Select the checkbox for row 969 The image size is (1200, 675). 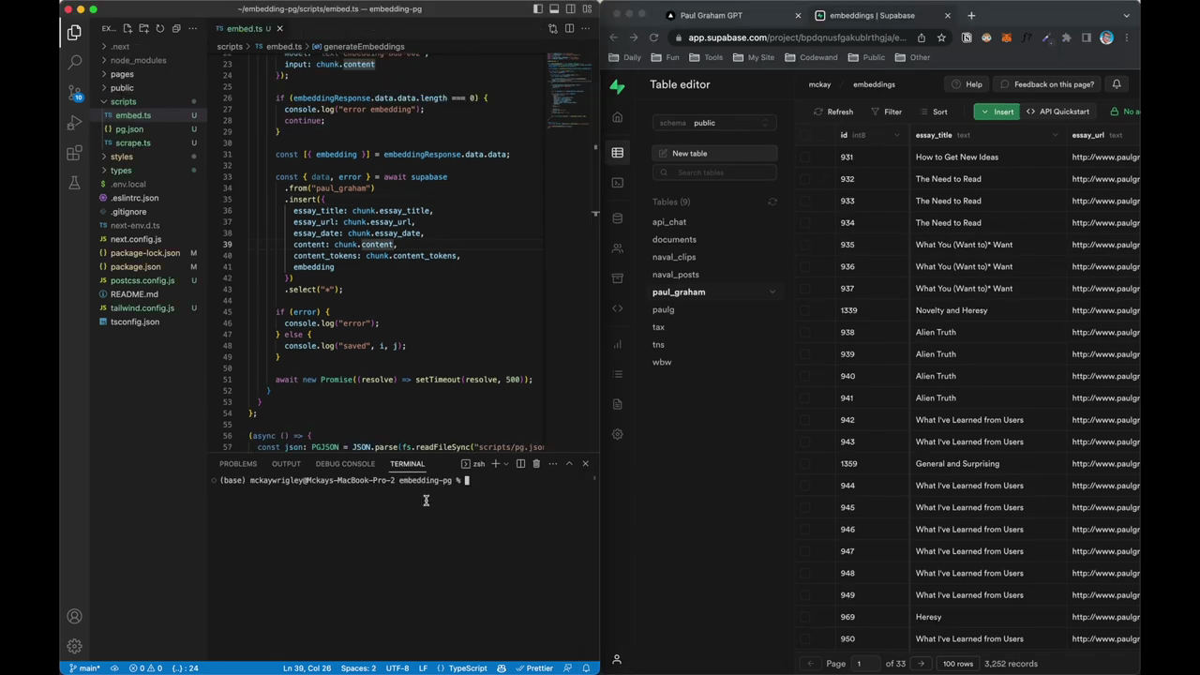point(805,617)
